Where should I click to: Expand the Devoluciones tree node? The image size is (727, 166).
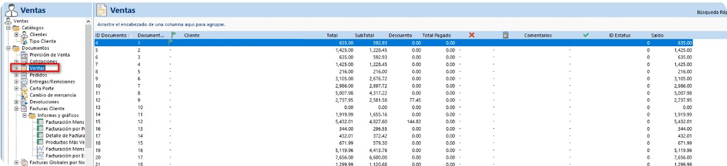(16, 102)
